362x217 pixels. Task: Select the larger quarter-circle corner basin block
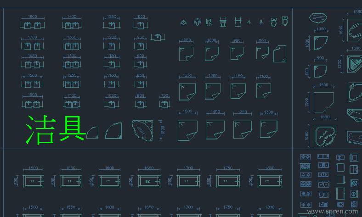tap(113, 131)
